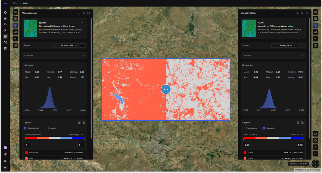Image resolution: width=322 pixels, height=173 pixels.
Task: Open the help question mark icon in the sidebar
Action: pos(5,161)
